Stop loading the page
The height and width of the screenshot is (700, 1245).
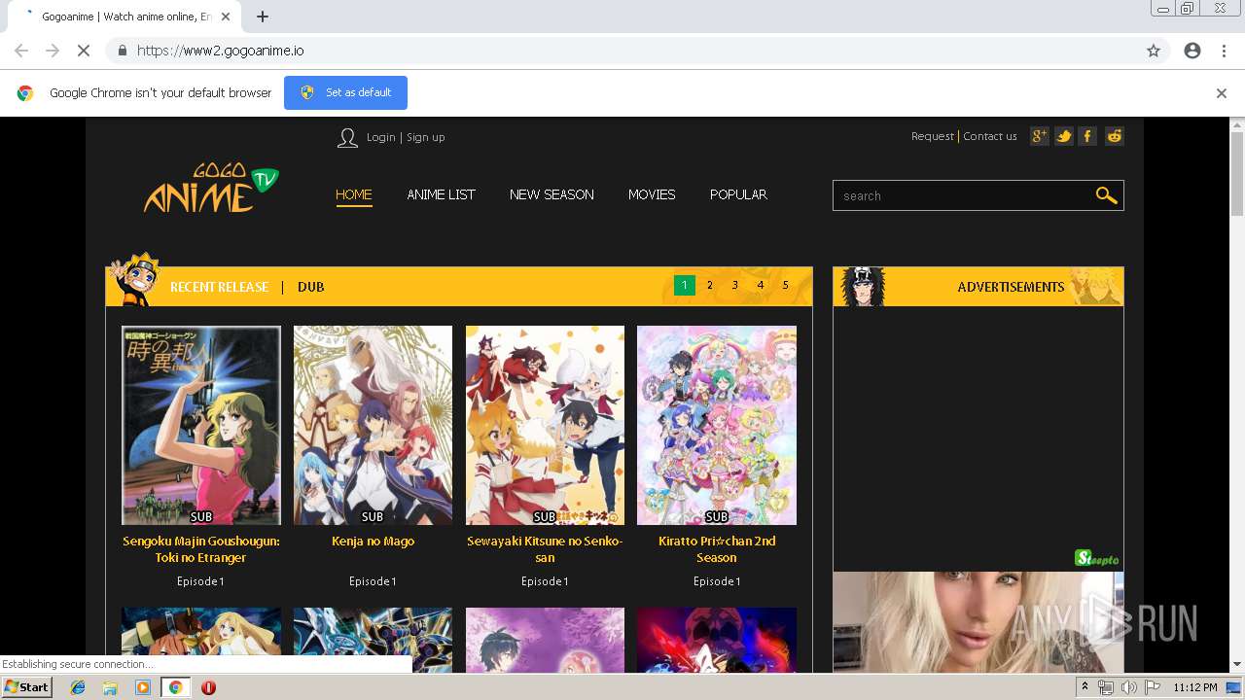pos(84,51)
